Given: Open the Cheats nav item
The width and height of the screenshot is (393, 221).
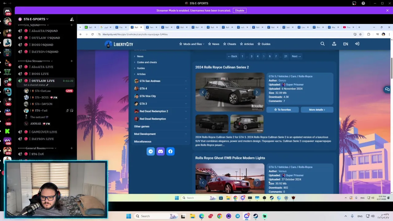Looking at the screenshot, I should [x=230, y=44].
